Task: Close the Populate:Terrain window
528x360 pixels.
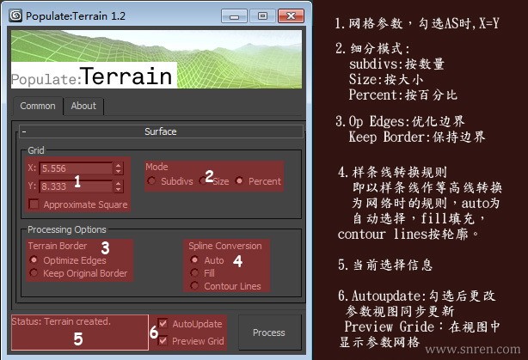Action: pyautogui.click(x=291, y=16)
